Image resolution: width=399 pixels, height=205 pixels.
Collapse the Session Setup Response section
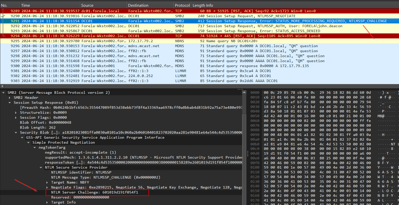click(10, 102)
